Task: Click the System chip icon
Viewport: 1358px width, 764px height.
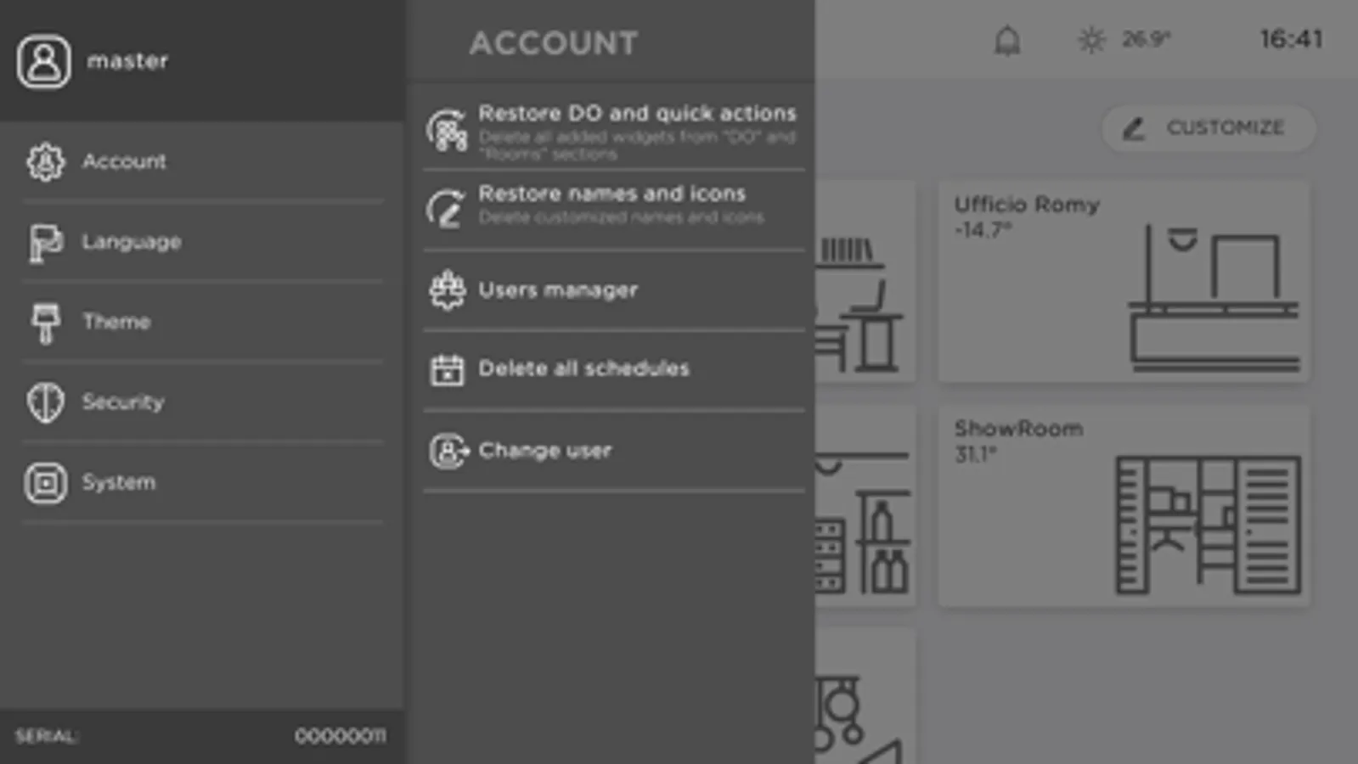Action: coord(45,483)
